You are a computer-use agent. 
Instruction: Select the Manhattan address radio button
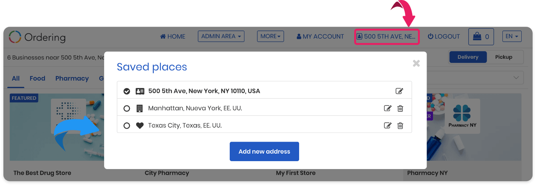pos(127,108)
